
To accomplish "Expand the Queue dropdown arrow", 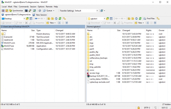I will click(x=54, y=11).
